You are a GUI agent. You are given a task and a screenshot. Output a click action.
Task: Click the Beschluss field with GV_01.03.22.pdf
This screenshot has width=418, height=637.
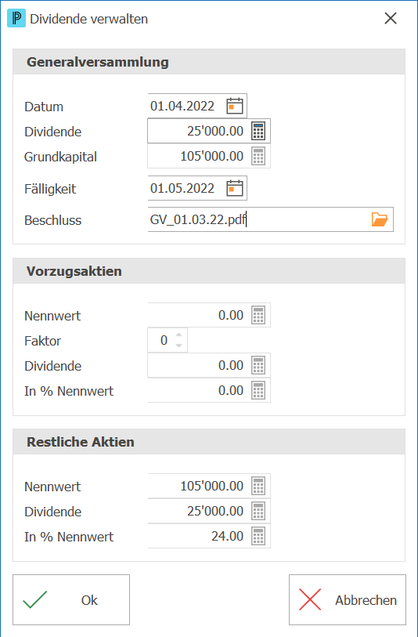click(x=270, y=220)
